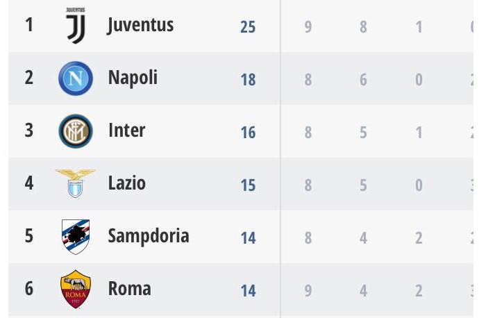
Task: Click the Lazio eagle crest icon
Action: pos(75,183)
